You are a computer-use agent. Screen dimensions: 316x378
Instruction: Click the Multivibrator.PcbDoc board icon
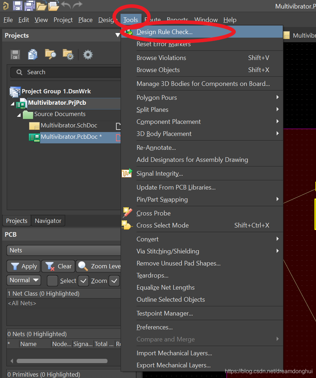(34, 137)
